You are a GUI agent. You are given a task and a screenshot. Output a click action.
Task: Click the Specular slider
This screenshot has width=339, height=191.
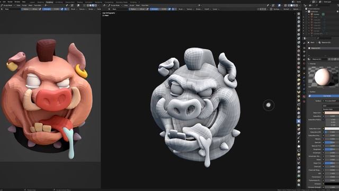click(332, 143)
